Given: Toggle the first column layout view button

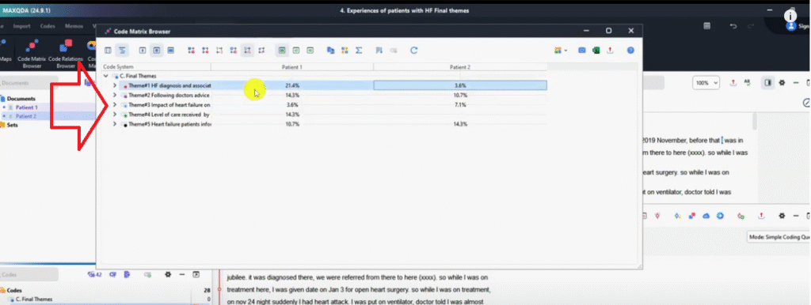Looking at the screenshot, I should point(108,51).
